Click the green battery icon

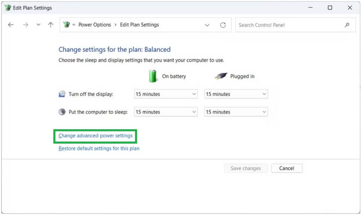[x=152, y=76]
